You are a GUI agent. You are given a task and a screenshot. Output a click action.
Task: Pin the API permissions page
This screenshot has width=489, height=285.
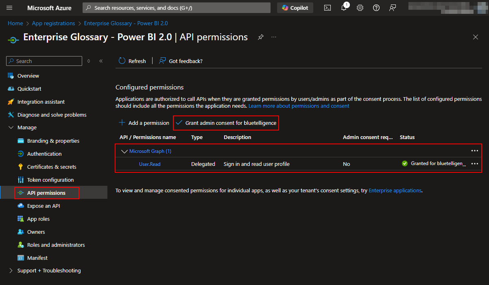pos(260,37)
